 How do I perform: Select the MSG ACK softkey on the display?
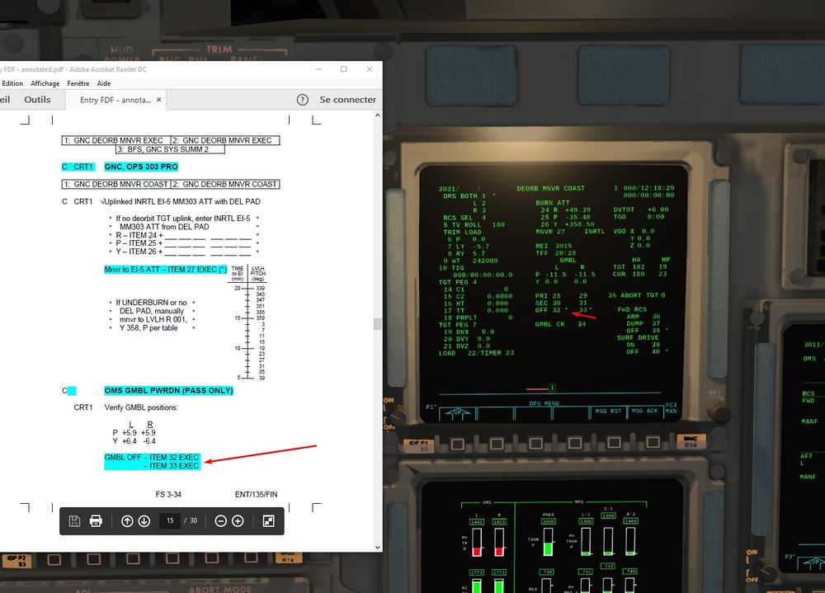644,411
